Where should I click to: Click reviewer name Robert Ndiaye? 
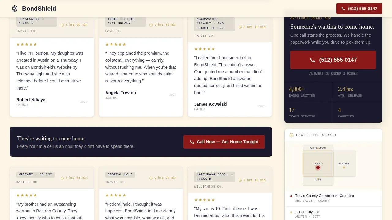point(31,100)
